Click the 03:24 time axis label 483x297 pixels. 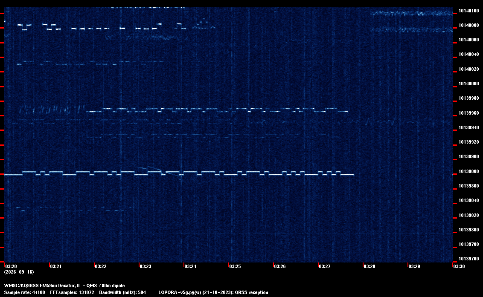[190, 266]
